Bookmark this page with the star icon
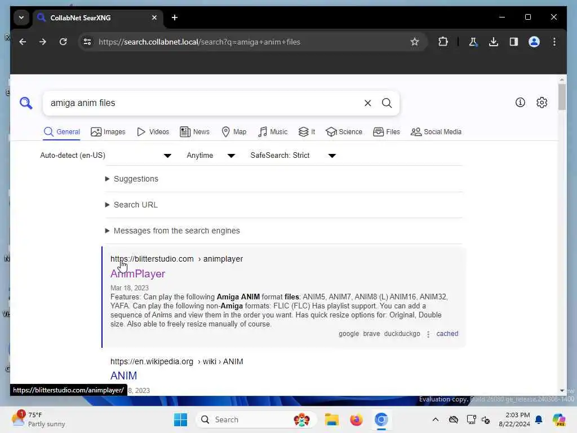Viewport: 577px width, 433px height. tap(415, 42)
